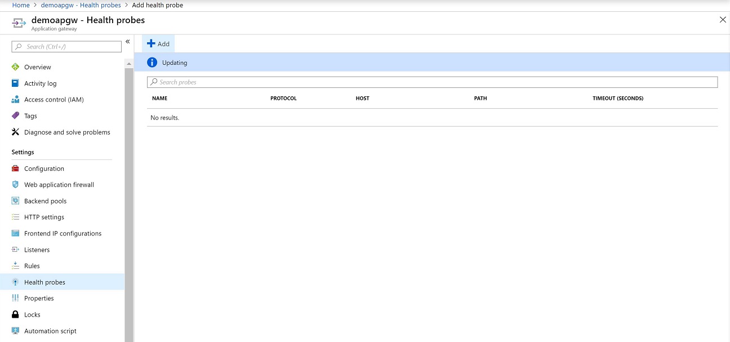Click the Frontend IP configurations icon
The width and height of the screenshot is (730, 342).
click(x=15, y=233)
